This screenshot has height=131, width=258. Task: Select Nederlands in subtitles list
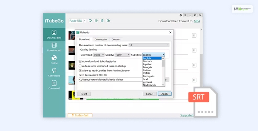(152, 85)
